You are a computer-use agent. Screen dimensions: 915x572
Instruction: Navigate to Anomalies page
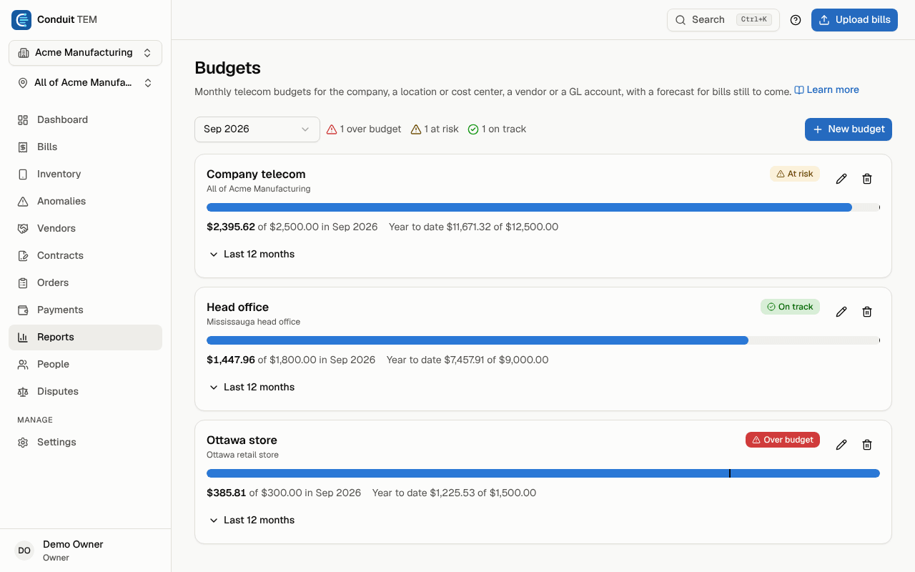click(x=85, y=202)
